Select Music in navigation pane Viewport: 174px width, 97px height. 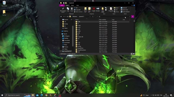[65, 45]
